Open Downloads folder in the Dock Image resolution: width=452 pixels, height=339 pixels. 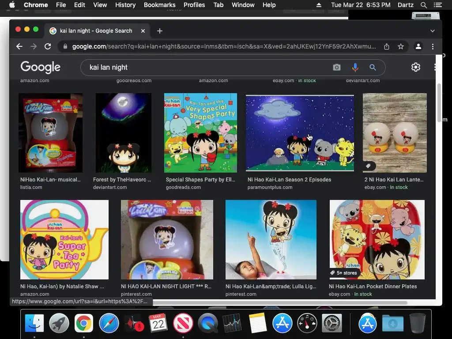point(392,323)
